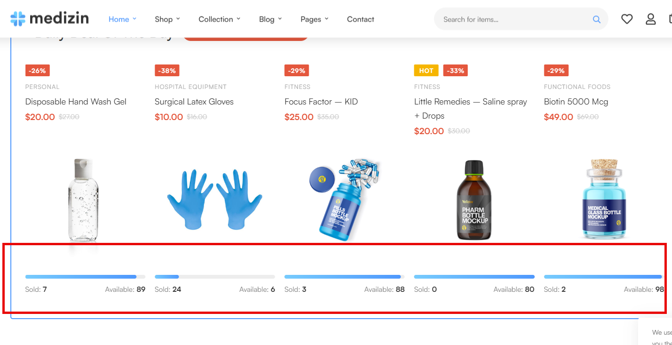Open the user account icon

click(x=651, y=19)
